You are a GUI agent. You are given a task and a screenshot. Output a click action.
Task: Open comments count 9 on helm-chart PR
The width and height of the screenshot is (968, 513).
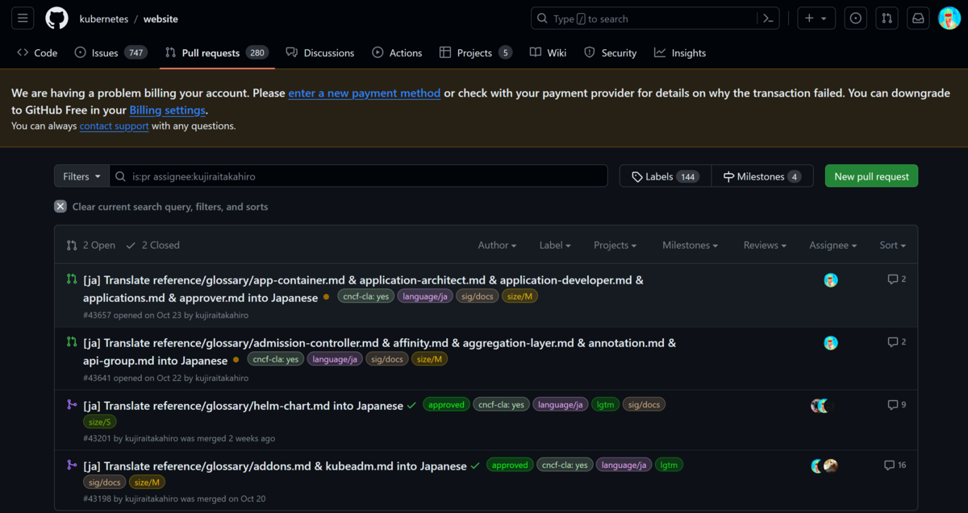tap(897, 404)
